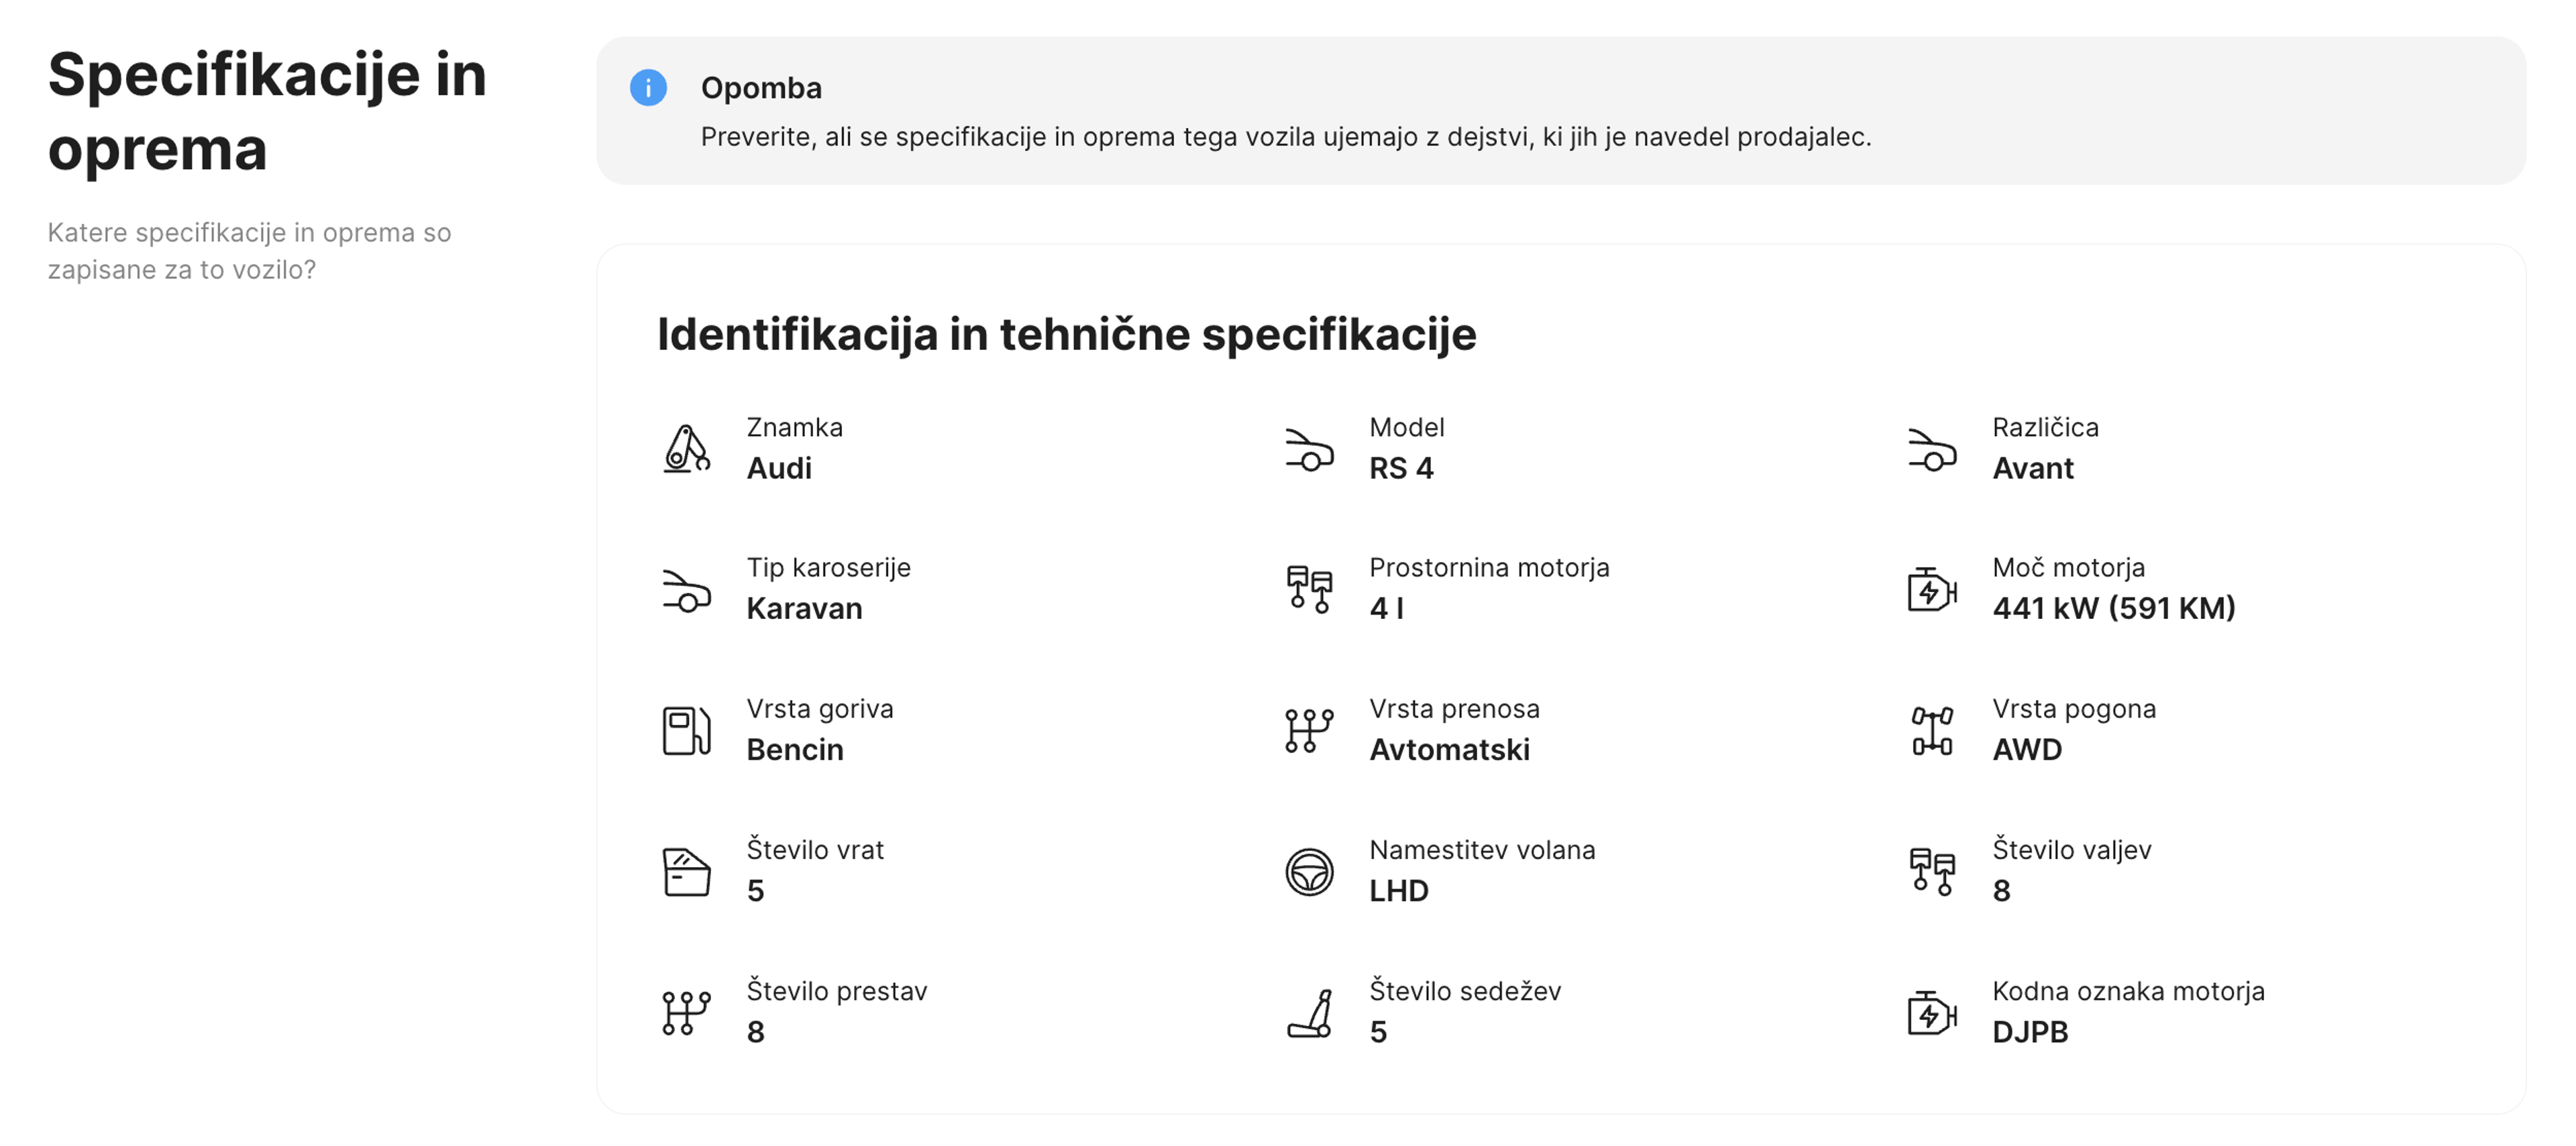This screenshot has height=1146, width=2576.
Task: Select the Model car icon beside RS 4
Action: click(x=1308, y=449)
